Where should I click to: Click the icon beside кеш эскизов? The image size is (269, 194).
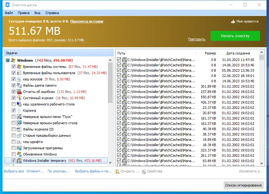pyautogui.click(x=19, y=79)
